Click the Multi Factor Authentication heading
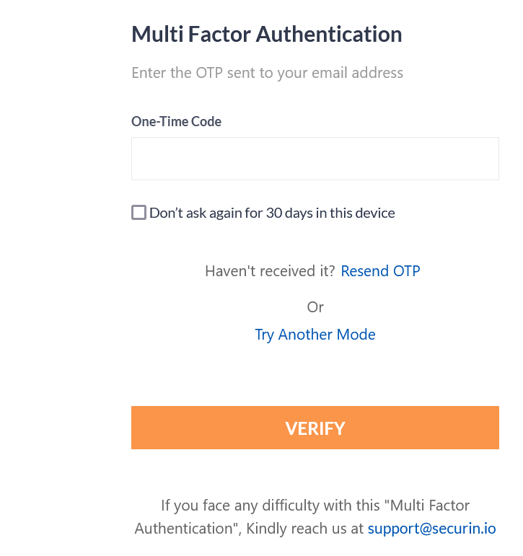Viewport: 523px width, 556px height. [266, 34]
